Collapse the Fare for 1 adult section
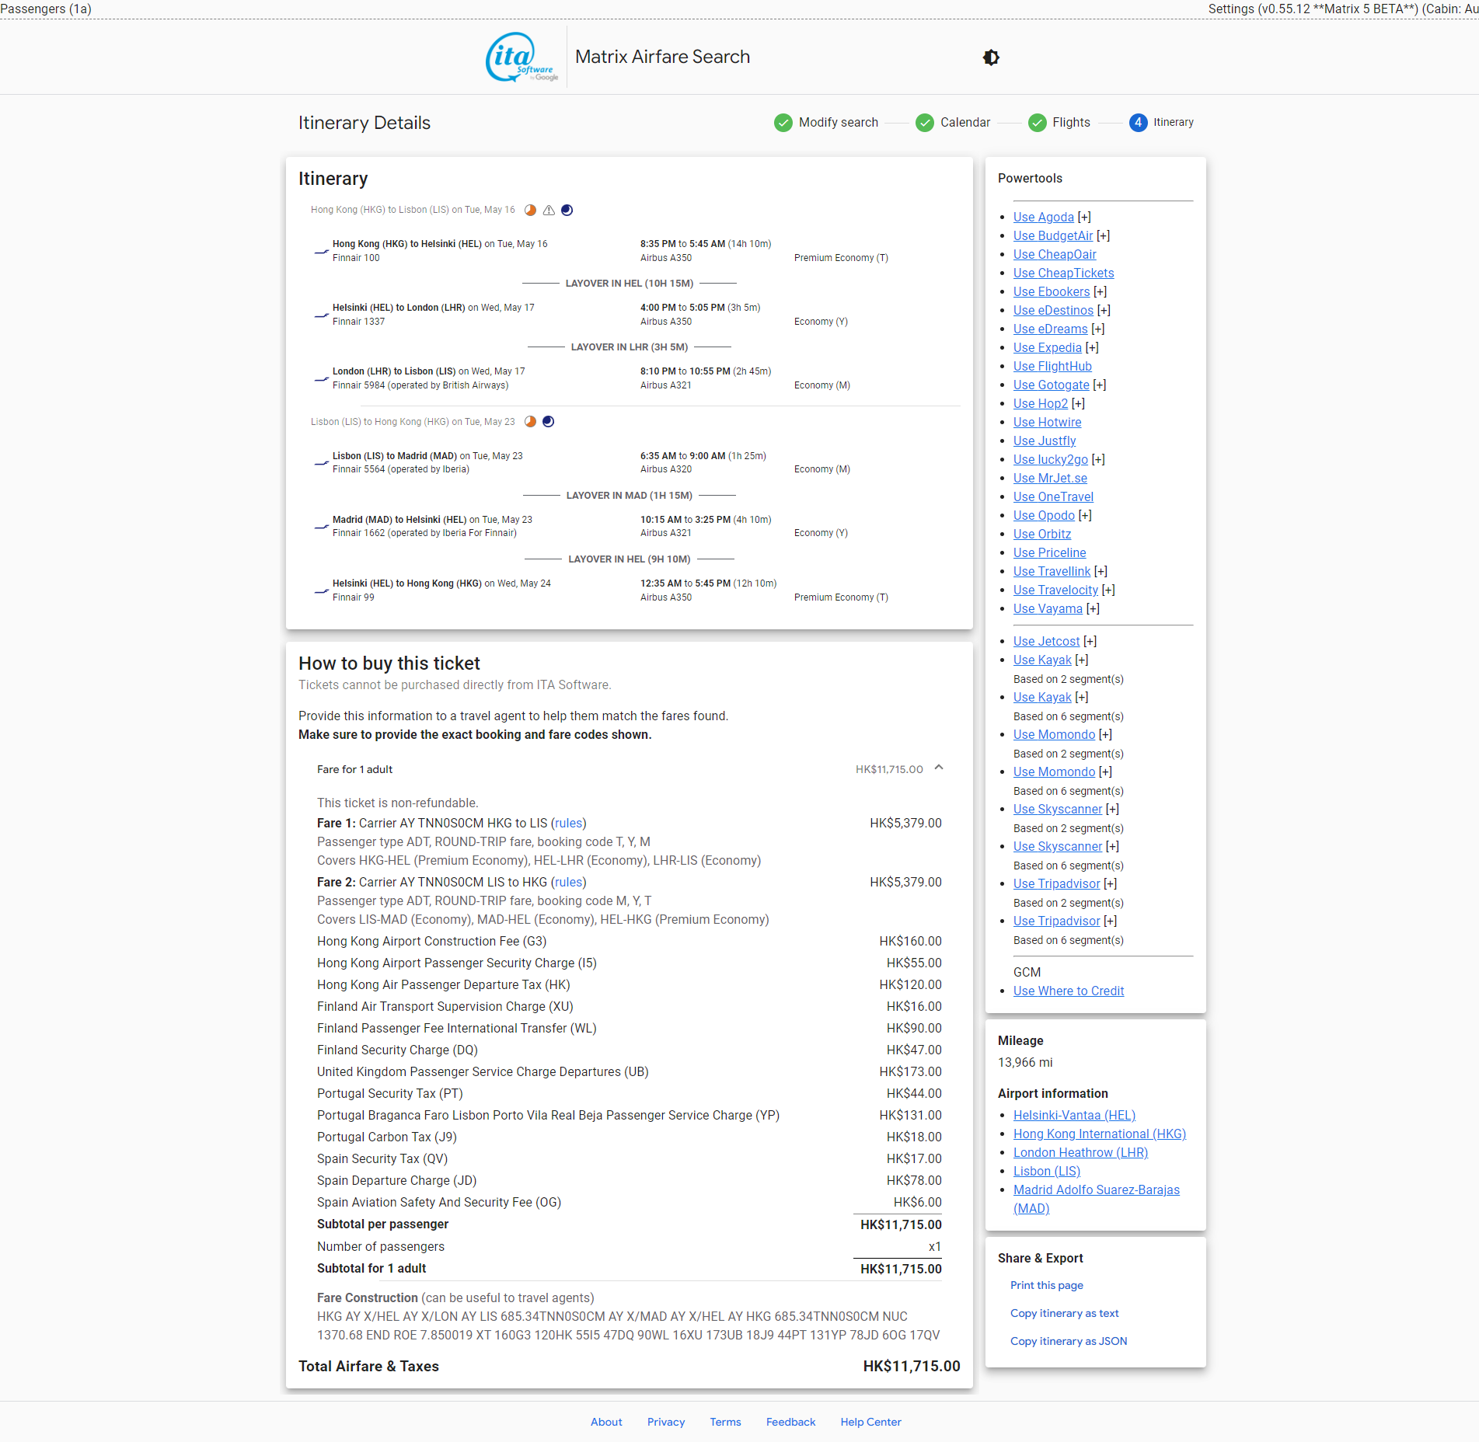The image size is (1479, 1442). point(939,768)
